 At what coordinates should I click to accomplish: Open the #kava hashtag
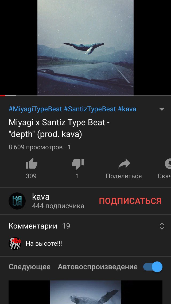pos(127,109)
